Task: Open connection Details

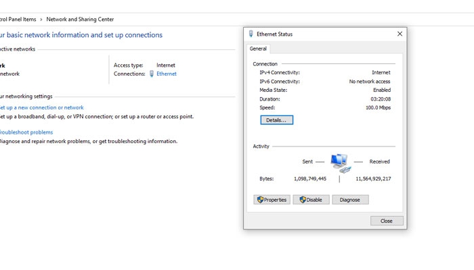Action: [276, 120]
